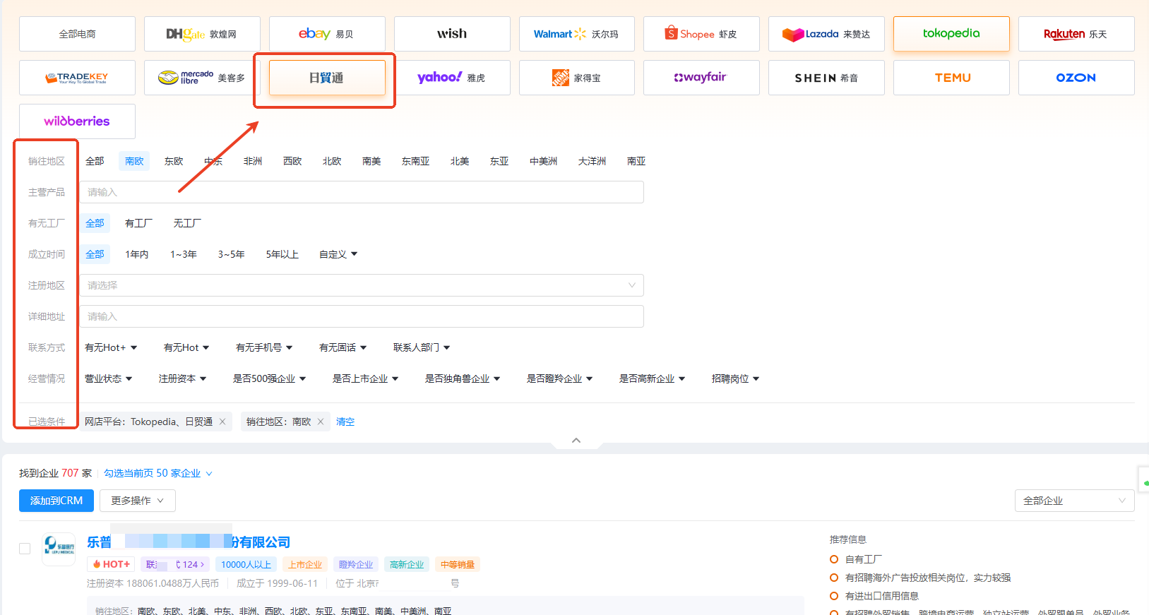Viewport: 1149px width, 615px height.
Task: Remove the 网店平台 selected condition tag
Action: coord(222,422)
